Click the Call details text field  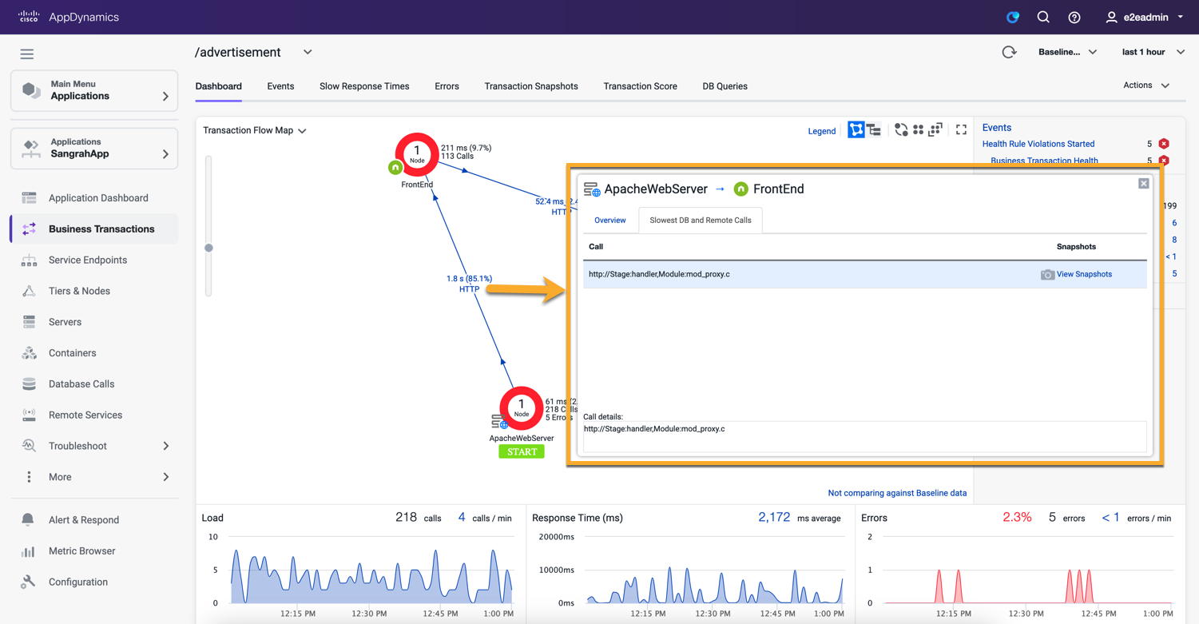[865, 437]
